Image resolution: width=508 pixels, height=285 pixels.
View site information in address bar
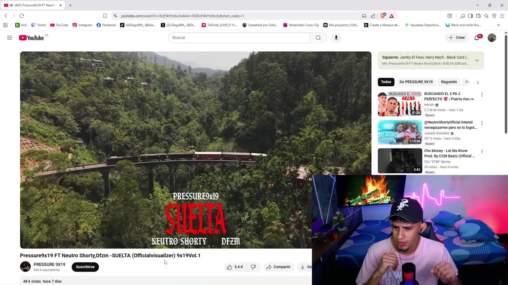115,16
